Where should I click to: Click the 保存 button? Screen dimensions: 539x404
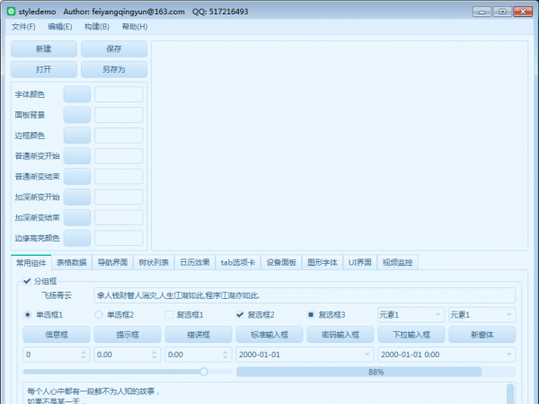113,49
